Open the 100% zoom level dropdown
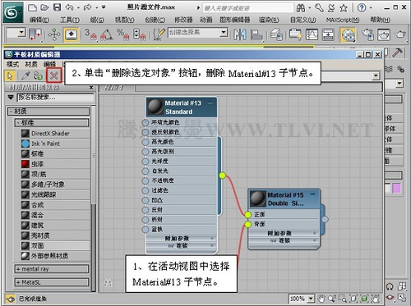This screenshot has height=306, width=411. 311,299
